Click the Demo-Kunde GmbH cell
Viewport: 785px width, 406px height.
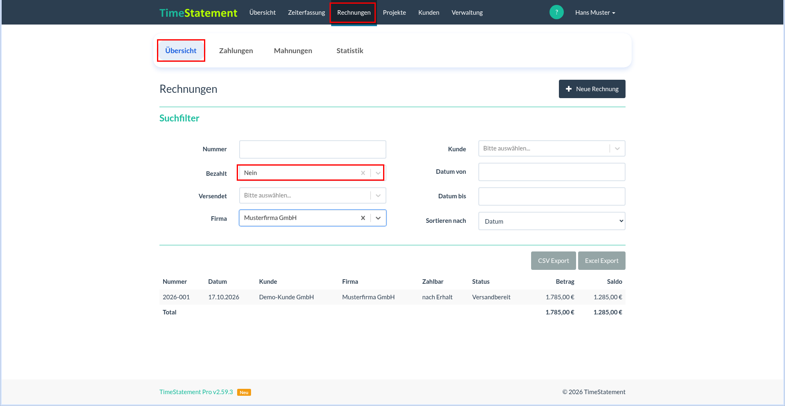point(286,297)
